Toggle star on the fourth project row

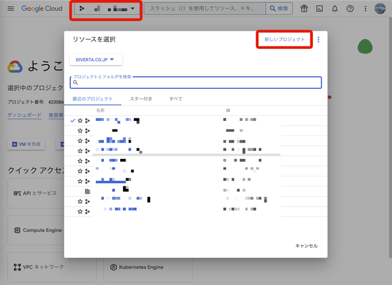tap(80, 151)
